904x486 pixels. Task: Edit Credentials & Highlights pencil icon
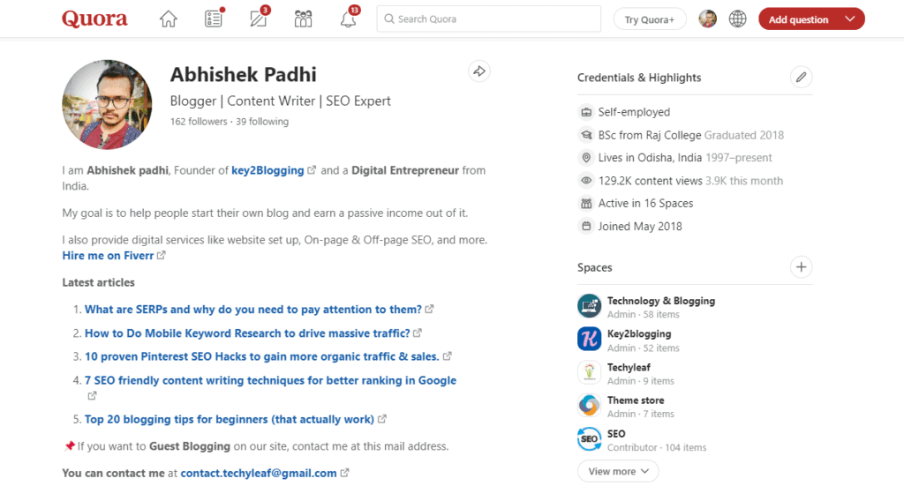point(801,77)
